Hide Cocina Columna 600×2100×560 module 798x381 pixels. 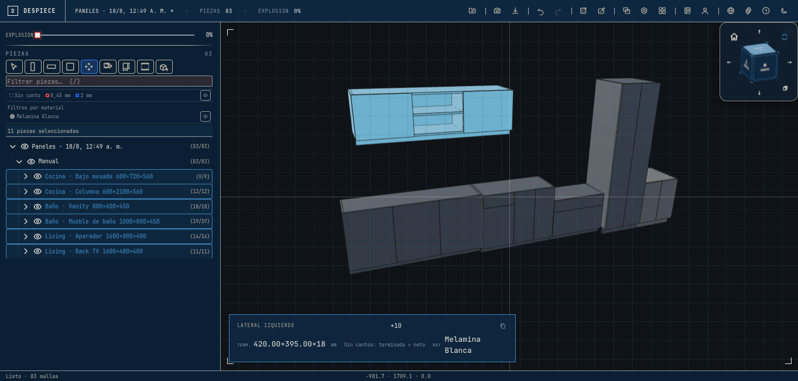click(x=37, y=191)
